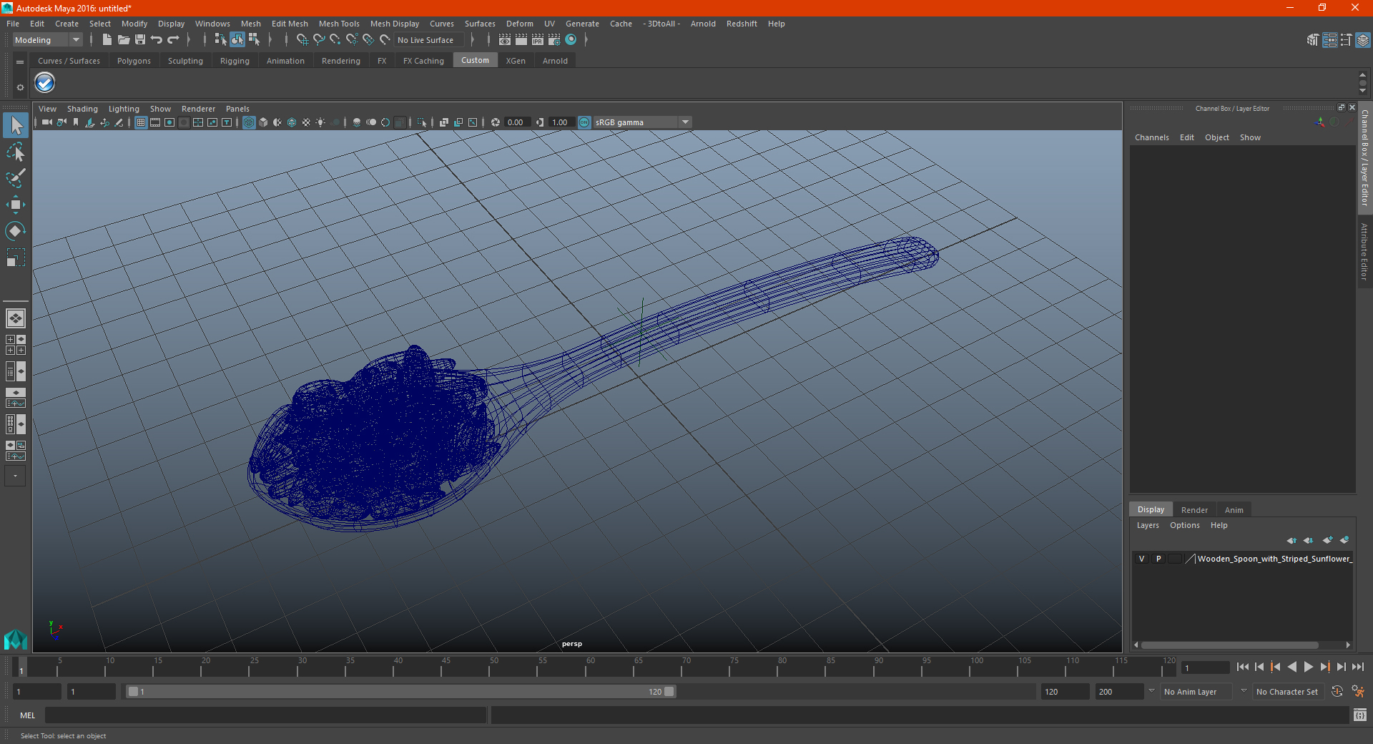The image size is (1373, 744).
Task: Play animation backwards
Action: [1291, 667]
